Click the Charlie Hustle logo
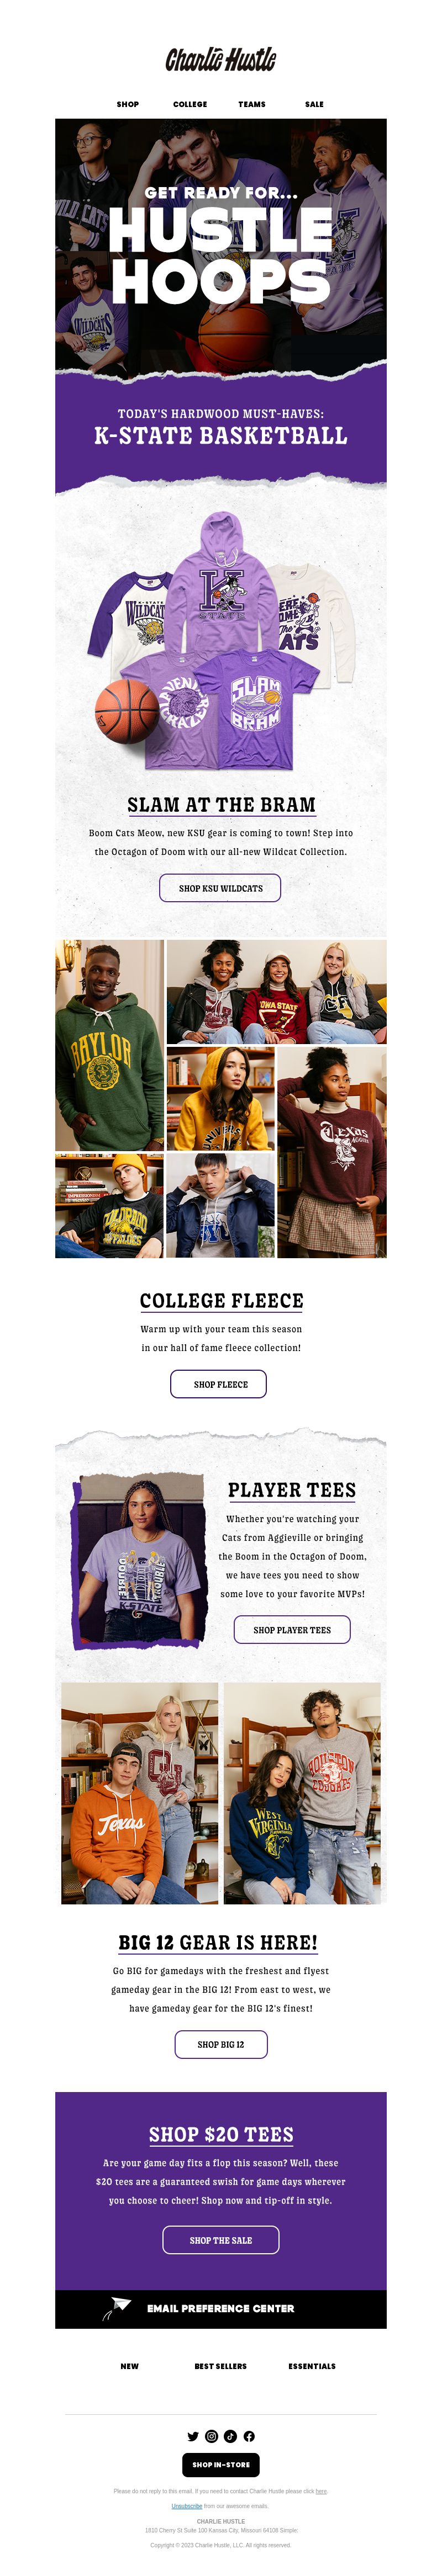The image size is (442, 2576). (x=220, y=58)
